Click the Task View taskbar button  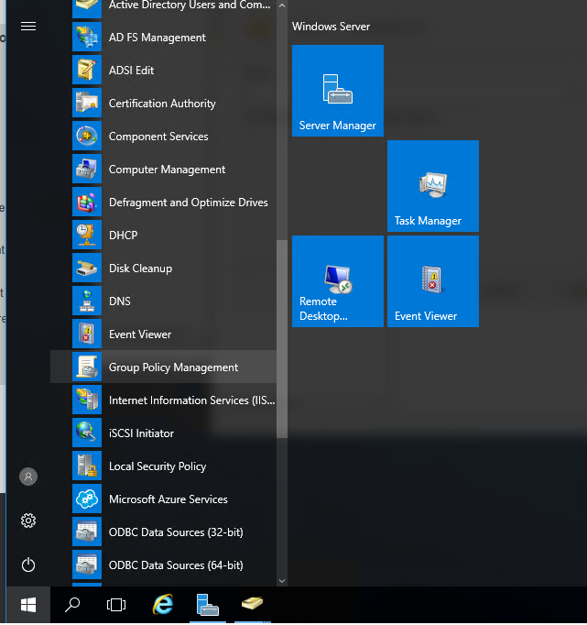pyautogui.click(x=116, y=605)
